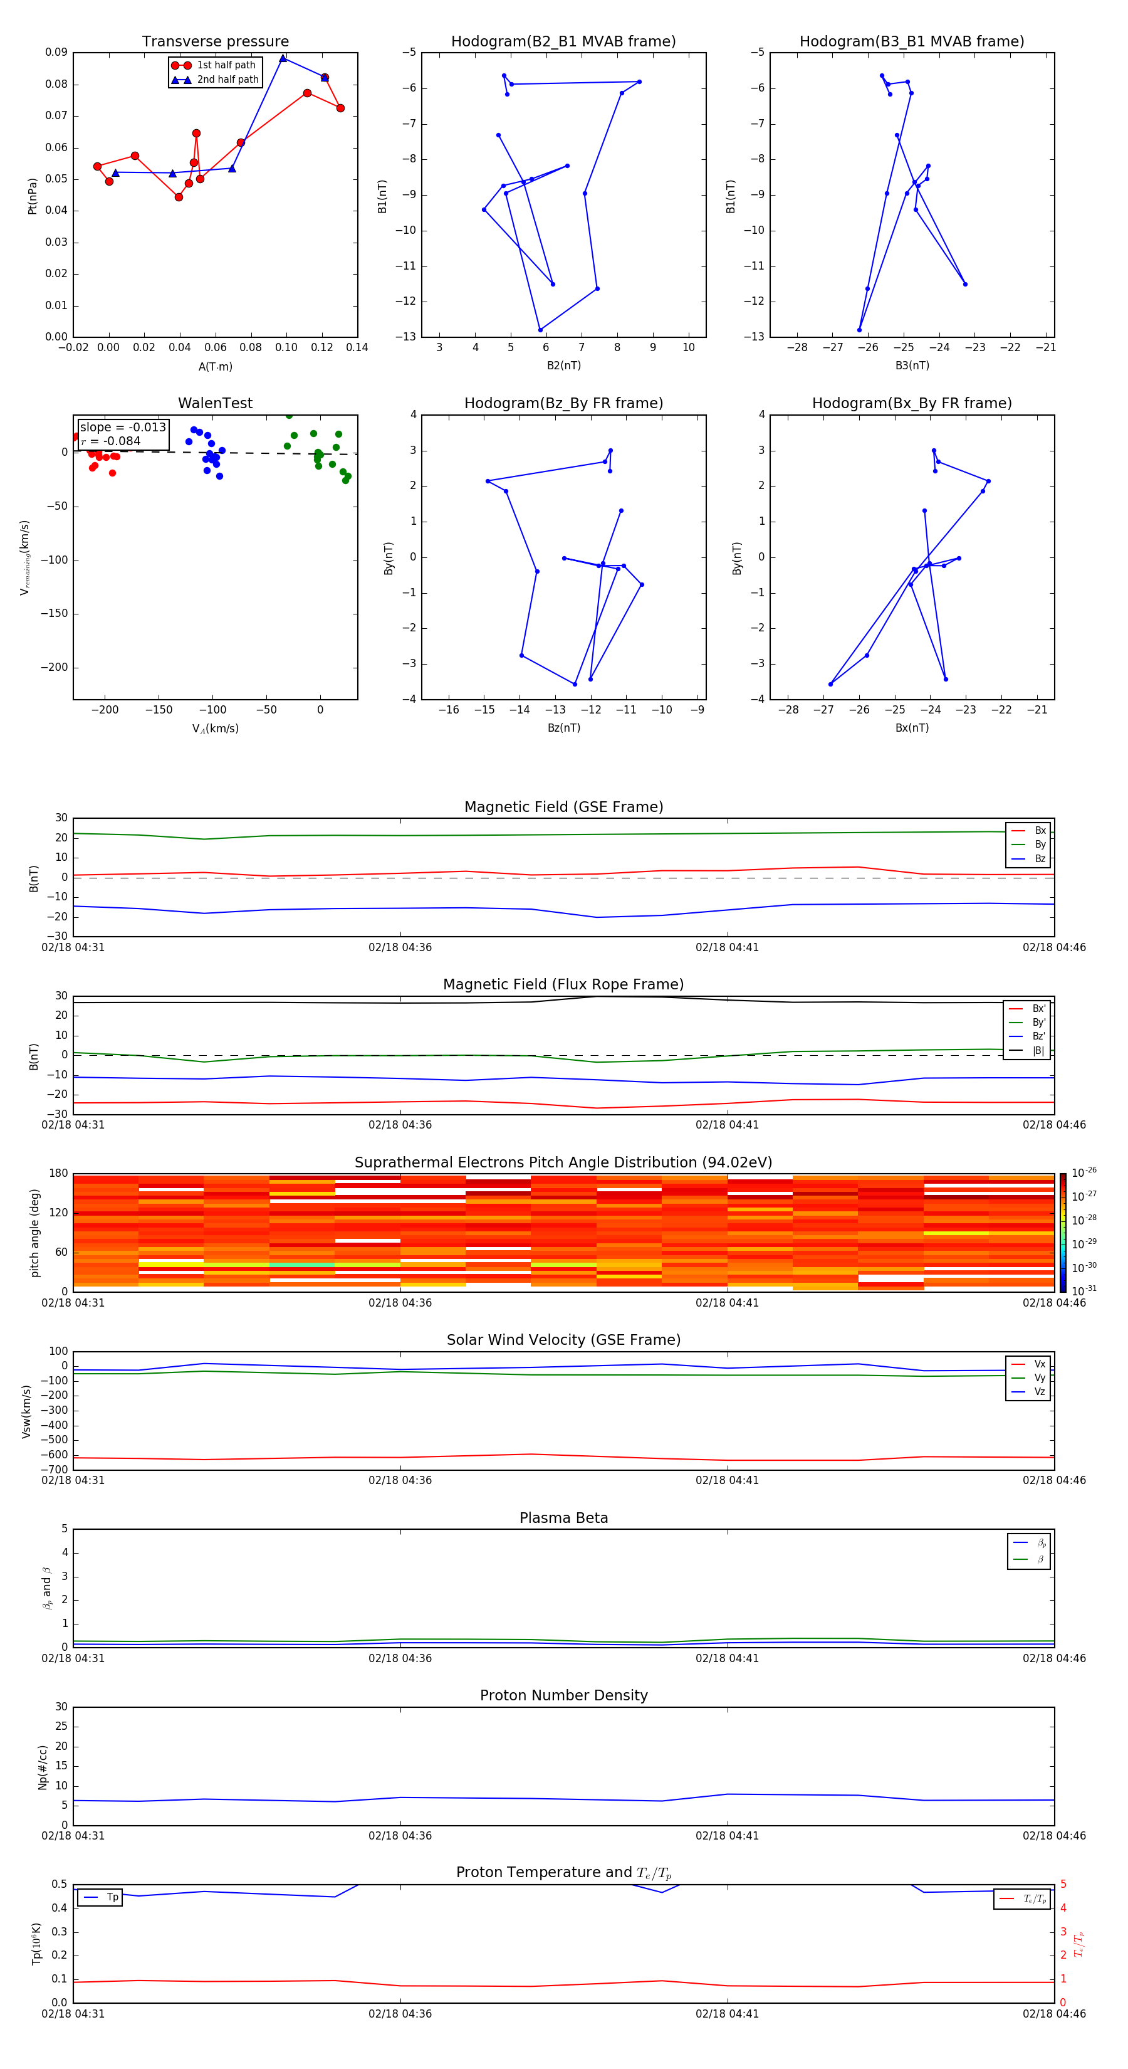Click the pitch angle flux colorbar
This screenshot has width=1128, height=2069.
[x=1063, y=1232]
